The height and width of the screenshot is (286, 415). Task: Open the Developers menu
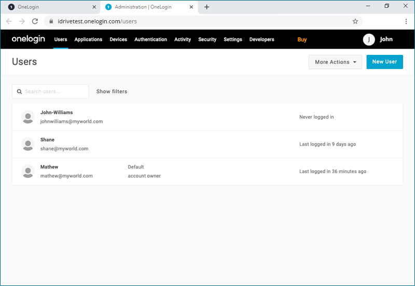pyautogui.click(x=262, y=39)
